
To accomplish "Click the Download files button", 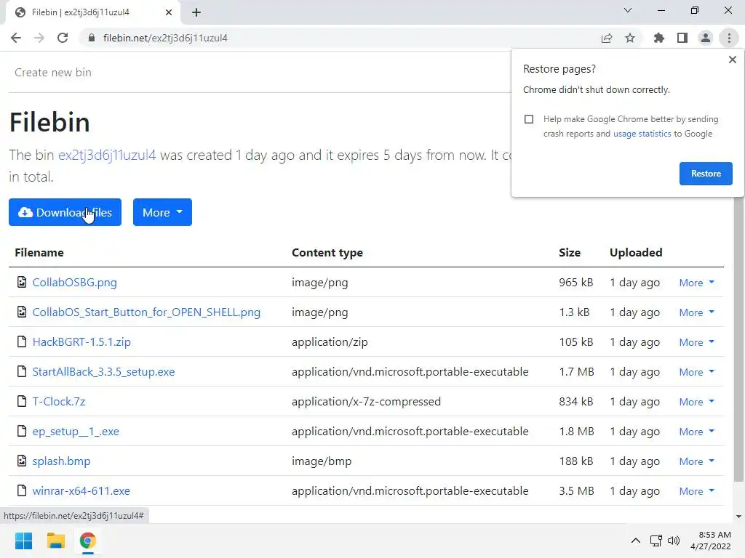I will (x=65, y=212).
